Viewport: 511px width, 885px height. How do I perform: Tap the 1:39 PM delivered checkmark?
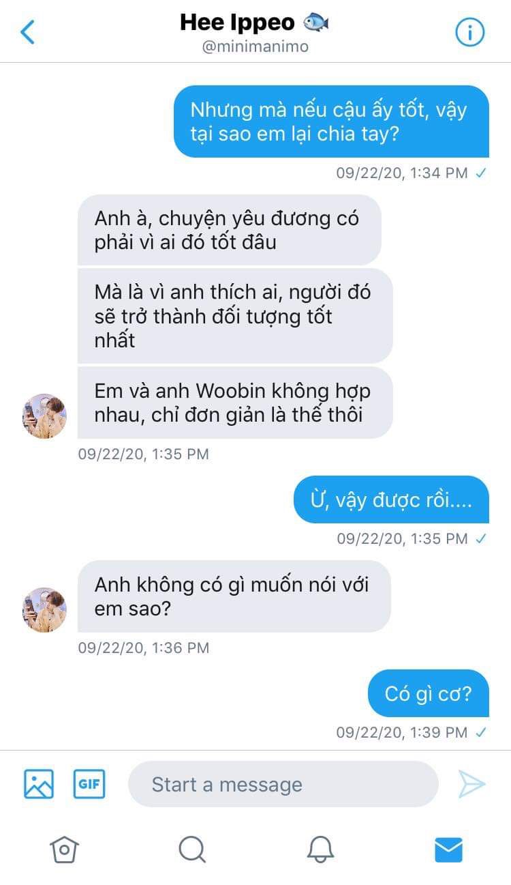pyautogui.click(x=481, y=733)
